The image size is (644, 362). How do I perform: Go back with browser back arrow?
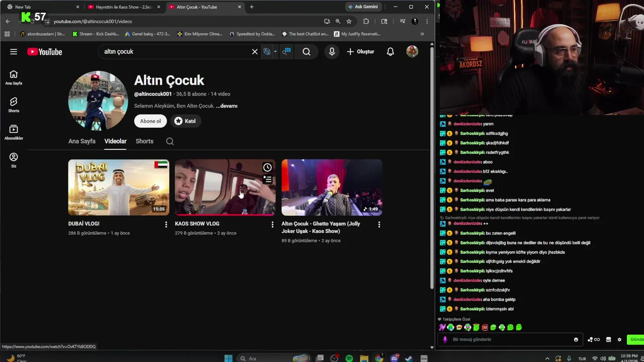click(x=8, y=21)
